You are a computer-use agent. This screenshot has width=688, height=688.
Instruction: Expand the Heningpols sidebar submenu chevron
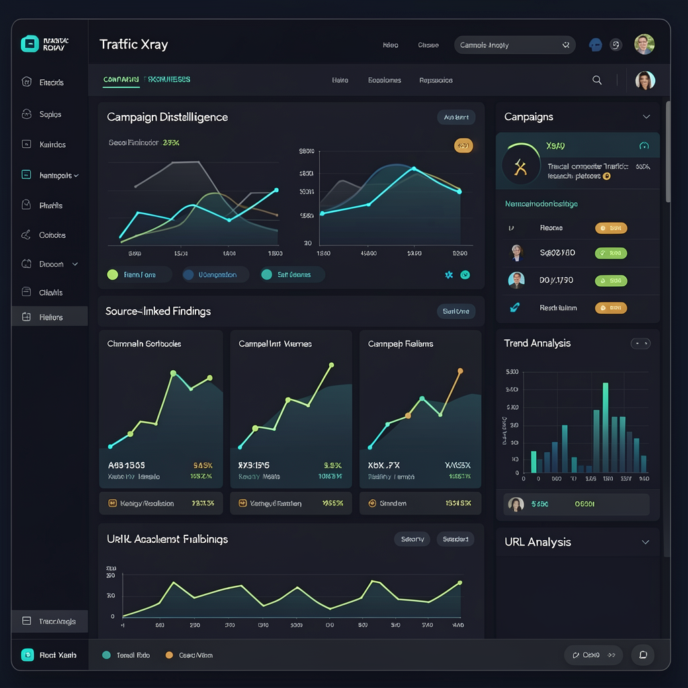77,175
